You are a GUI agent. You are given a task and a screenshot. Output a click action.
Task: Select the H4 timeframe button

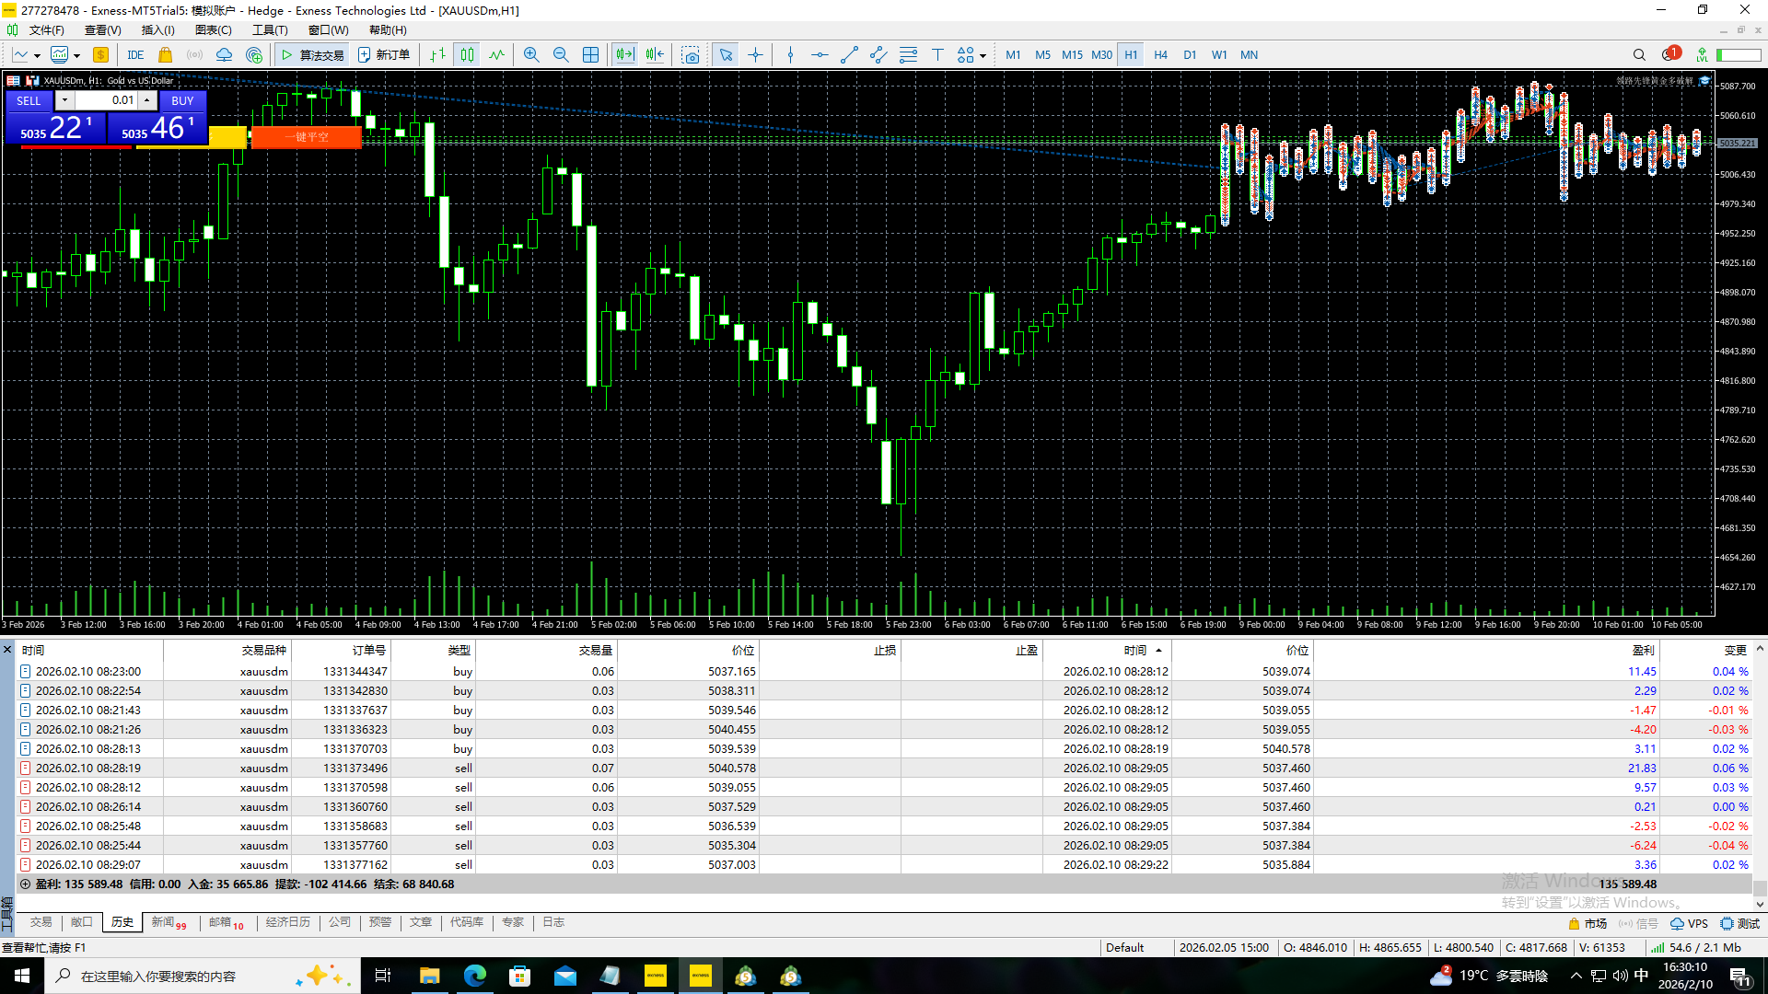click(1160, 55)
